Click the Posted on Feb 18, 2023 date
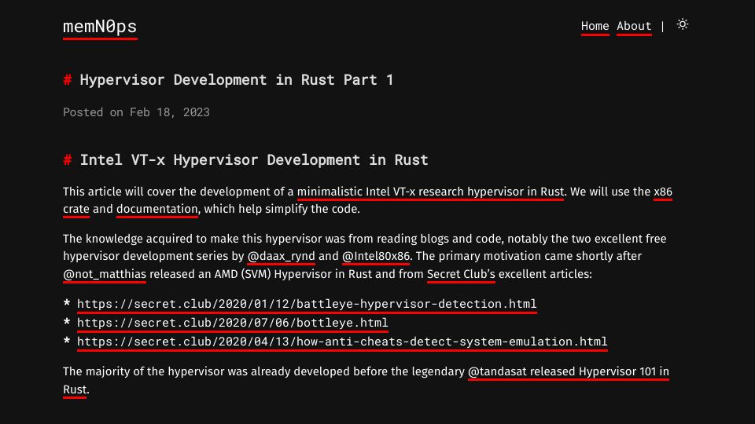 (x=136, y=112)
